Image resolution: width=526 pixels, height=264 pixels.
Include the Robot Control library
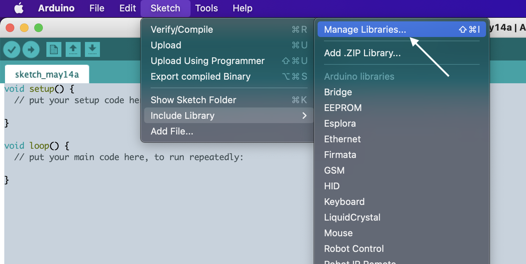tap(402, 249)
